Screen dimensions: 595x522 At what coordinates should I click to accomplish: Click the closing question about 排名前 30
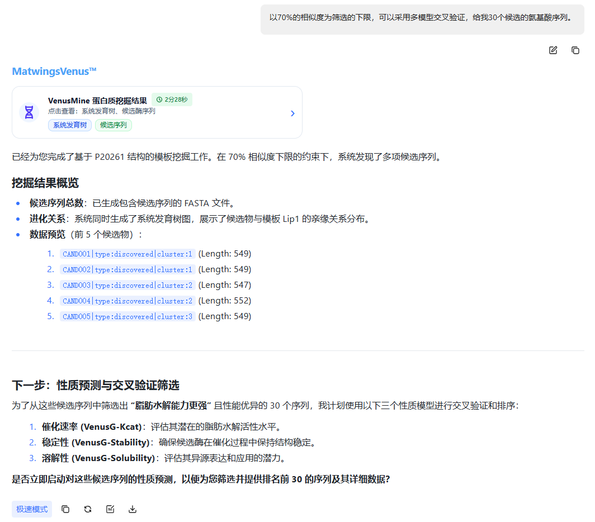pyautogui.click(x=201, y=479)
